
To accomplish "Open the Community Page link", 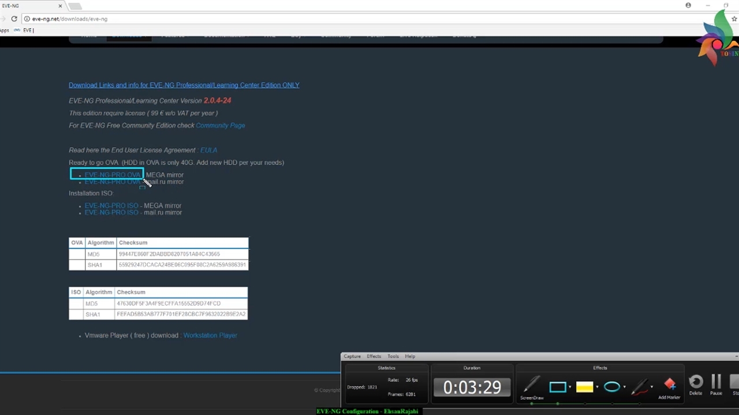I will tap(220, 126).
